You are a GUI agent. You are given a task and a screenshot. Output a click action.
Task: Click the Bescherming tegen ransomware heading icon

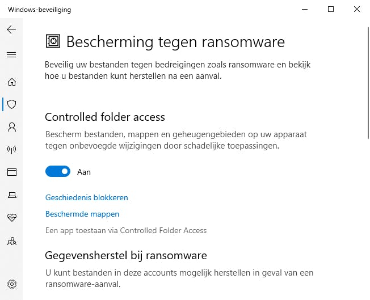point(53,41)
